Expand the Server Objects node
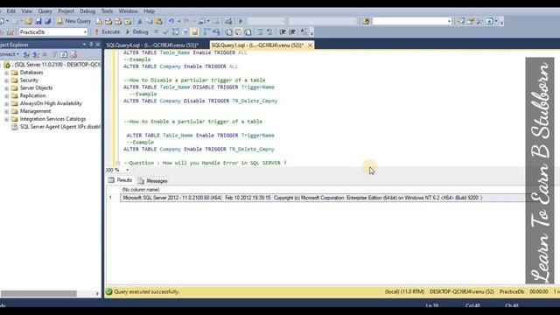This screenshot has width=560, height=315. [6, 88]
